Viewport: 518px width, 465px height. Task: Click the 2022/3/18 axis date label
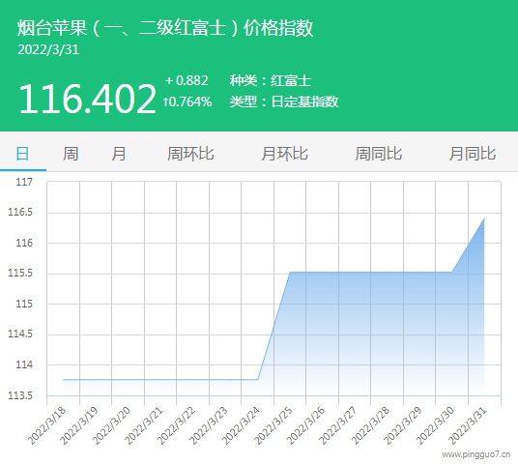47,426
